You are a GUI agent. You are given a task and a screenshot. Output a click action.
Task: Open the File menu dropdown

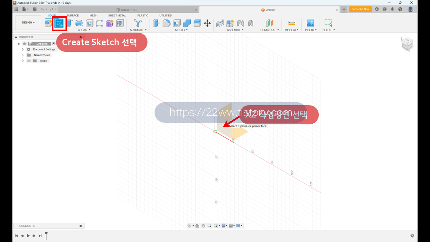[26, 9]
